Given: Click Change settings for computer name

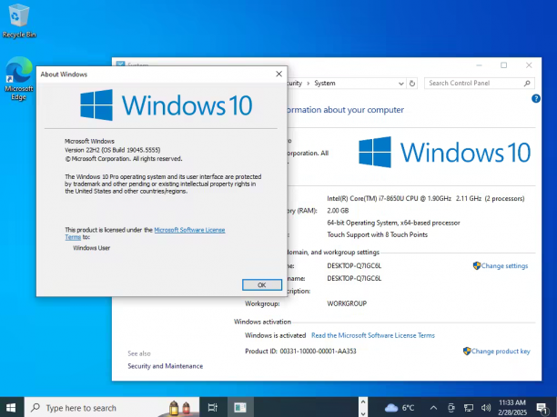Looking at the screenshot, I should point(504,266).
